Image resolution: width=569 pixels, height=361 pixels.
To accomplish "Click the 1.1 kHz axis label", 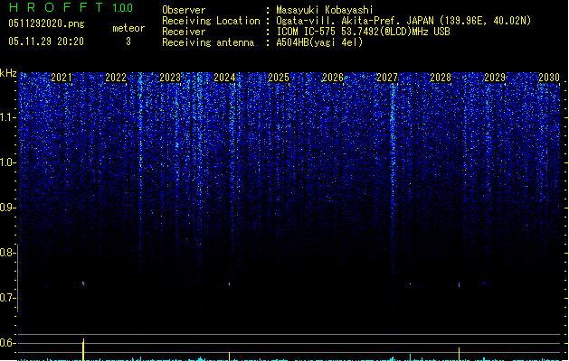I will pos(7,117).
